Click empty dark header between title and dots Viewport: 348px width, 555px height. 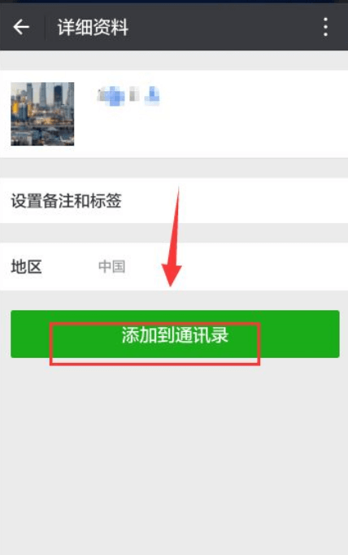pos(224,27)
